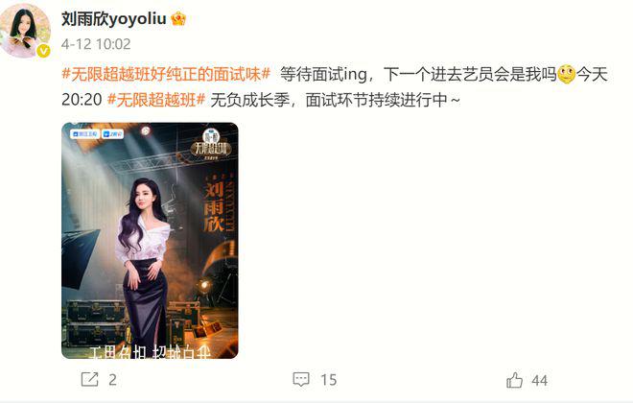Open the attached poster image thumbnail
Screen dimensions: 633x403
coord(150,240)
